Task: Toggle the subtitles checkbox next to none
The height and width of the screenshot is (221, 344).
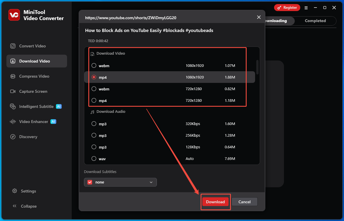Action: tap(90, 182)
